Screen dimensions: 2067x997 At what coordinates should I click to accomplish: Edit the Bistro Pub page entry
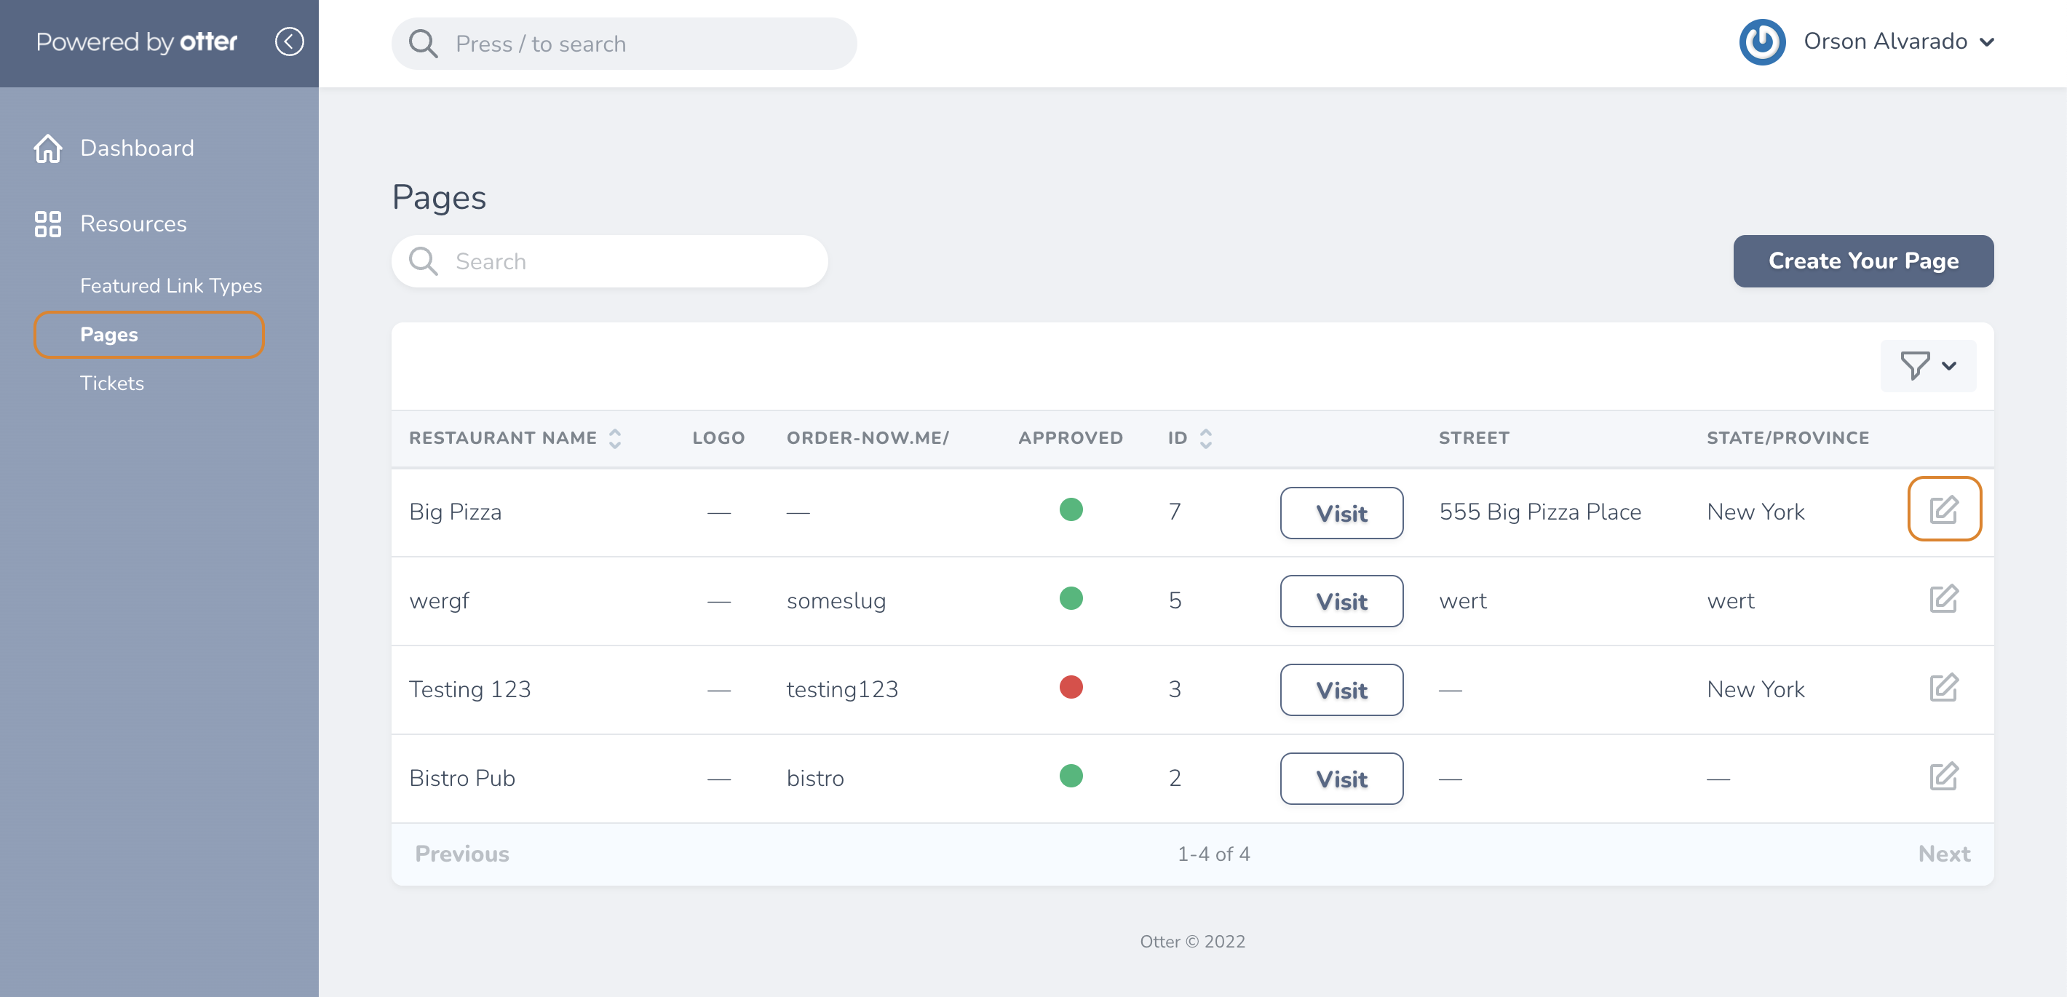tap(1943, 777)
